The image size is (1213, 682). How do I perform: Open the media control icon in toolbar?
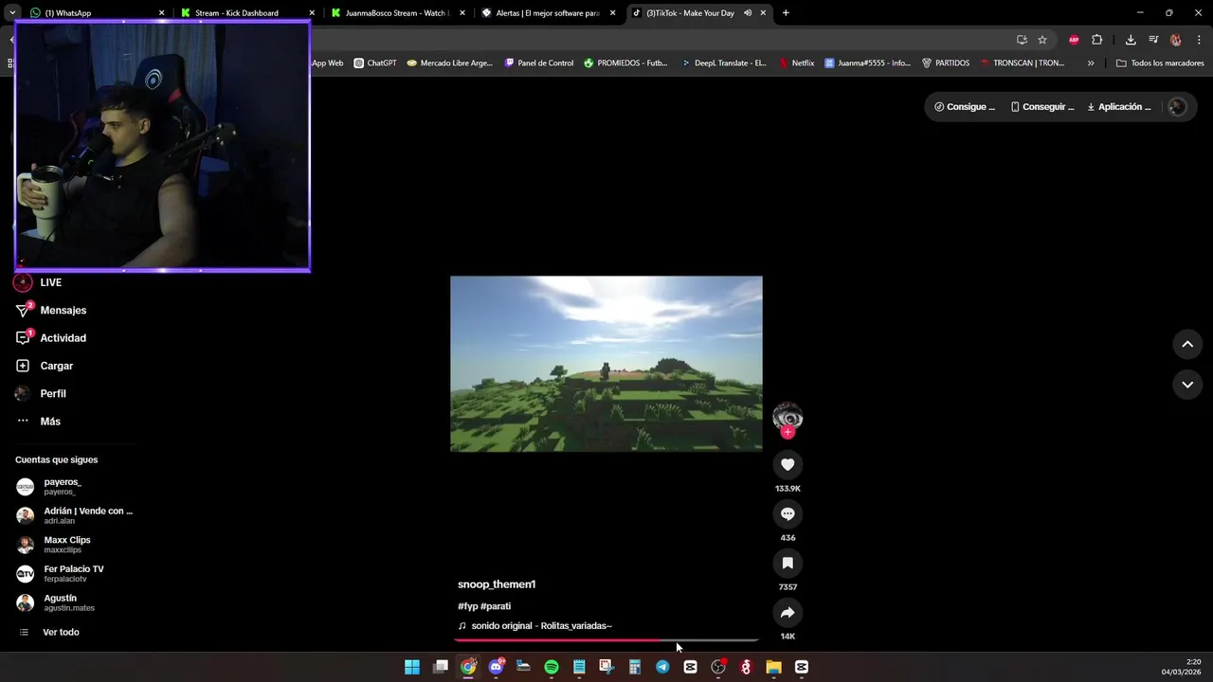coord(1153,40)
